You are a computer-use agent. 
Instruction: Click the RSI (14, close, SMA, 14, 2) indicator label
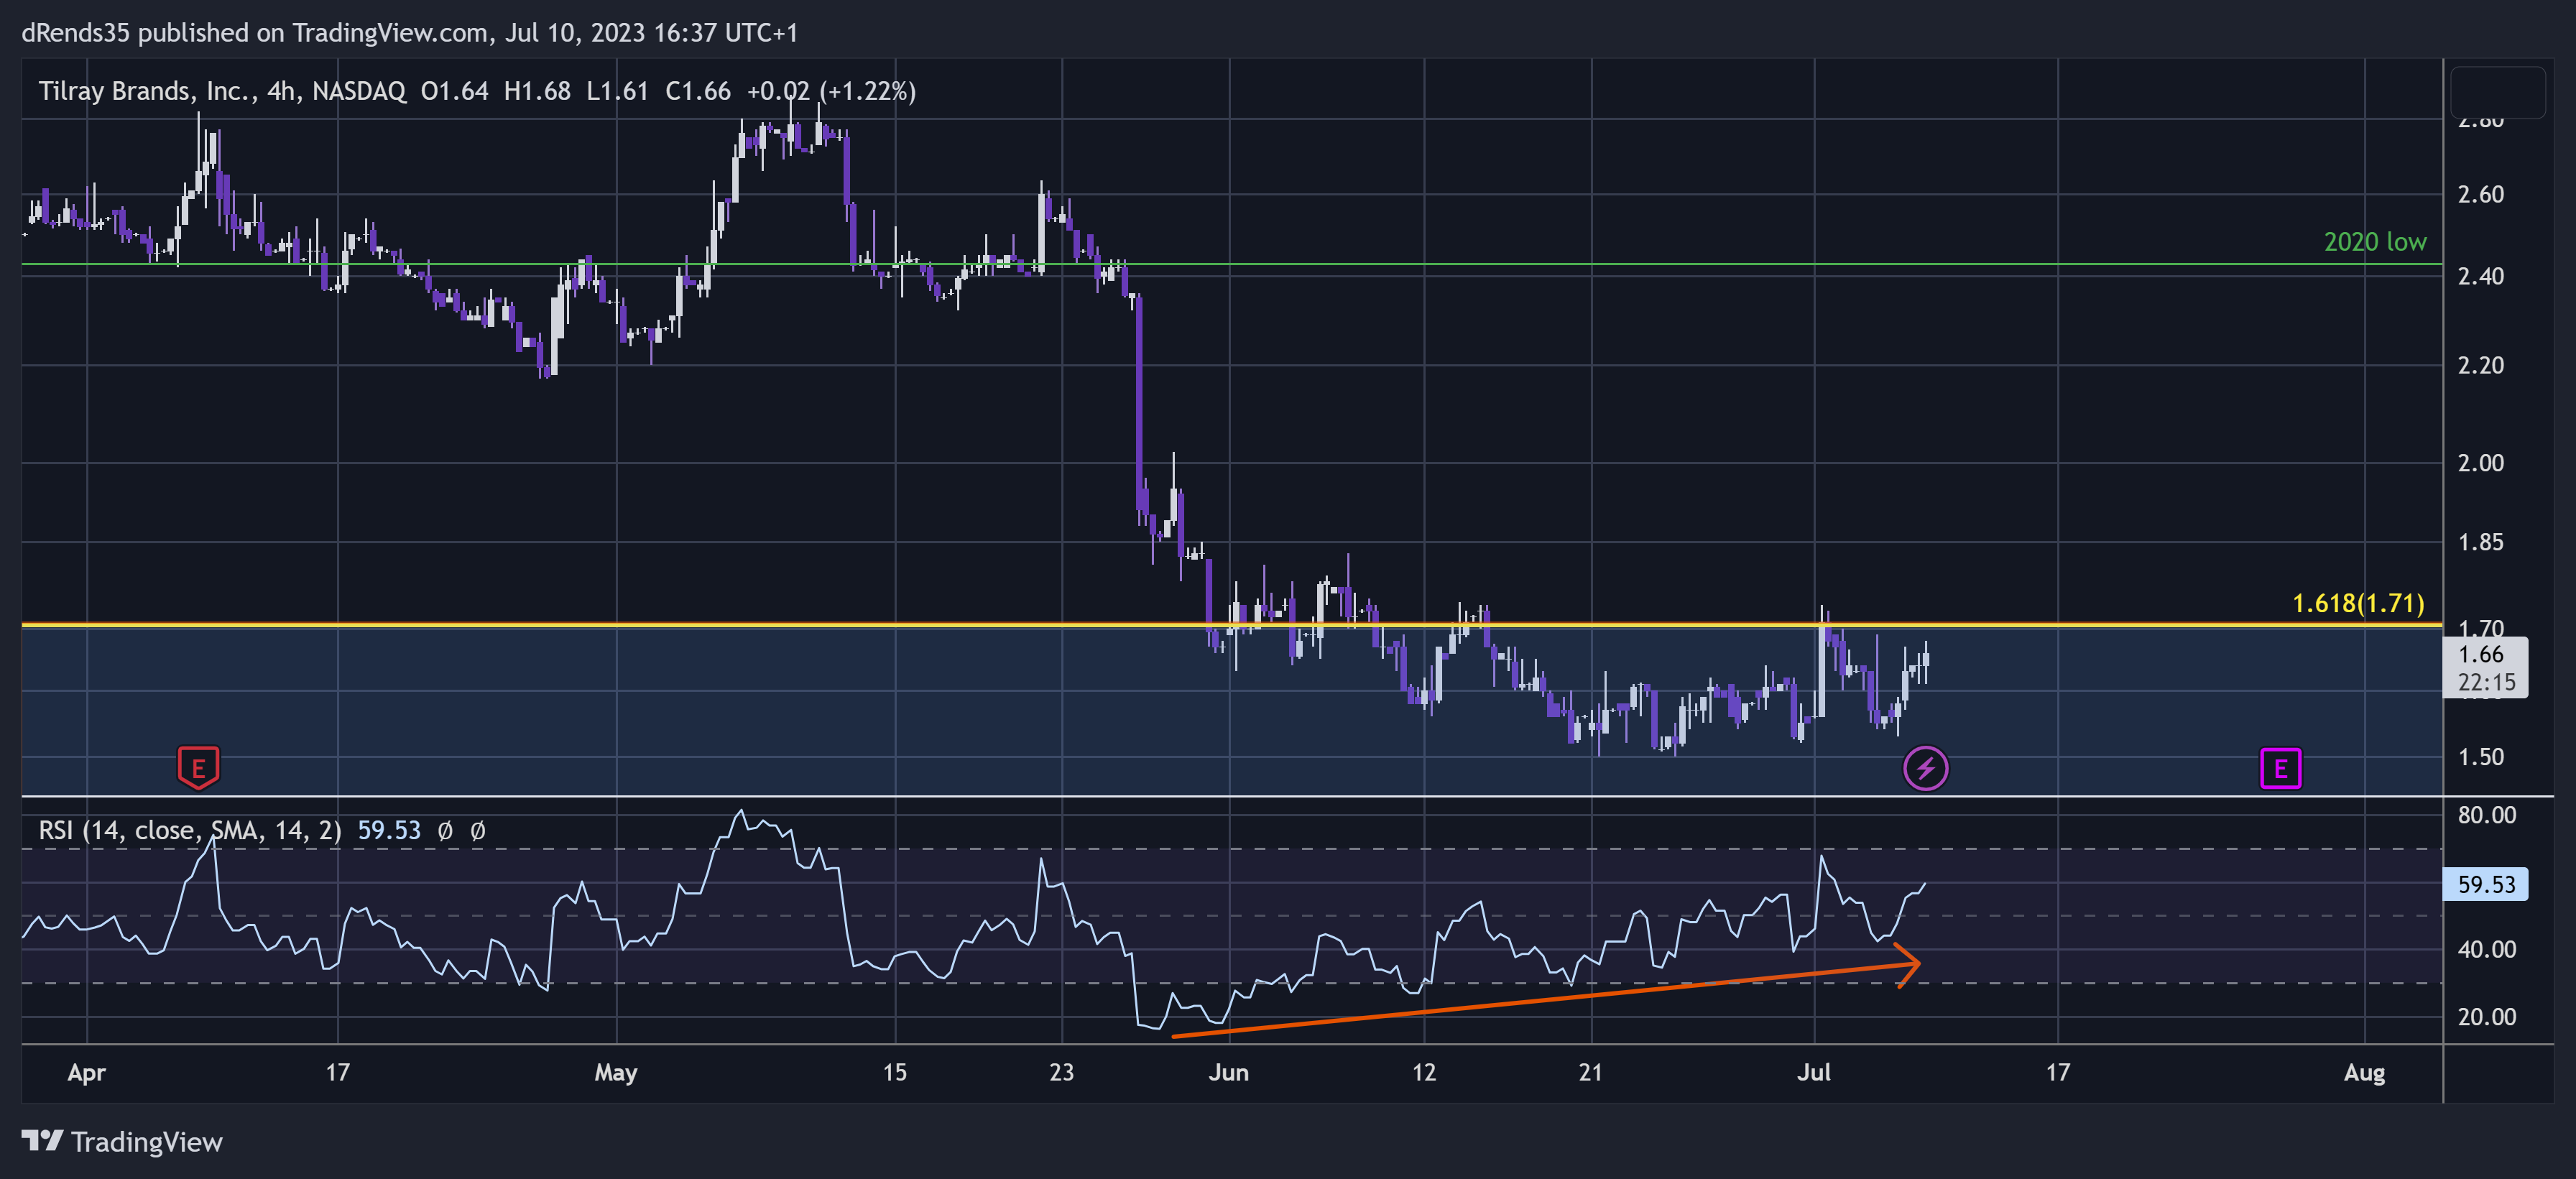tap(190, 830)
